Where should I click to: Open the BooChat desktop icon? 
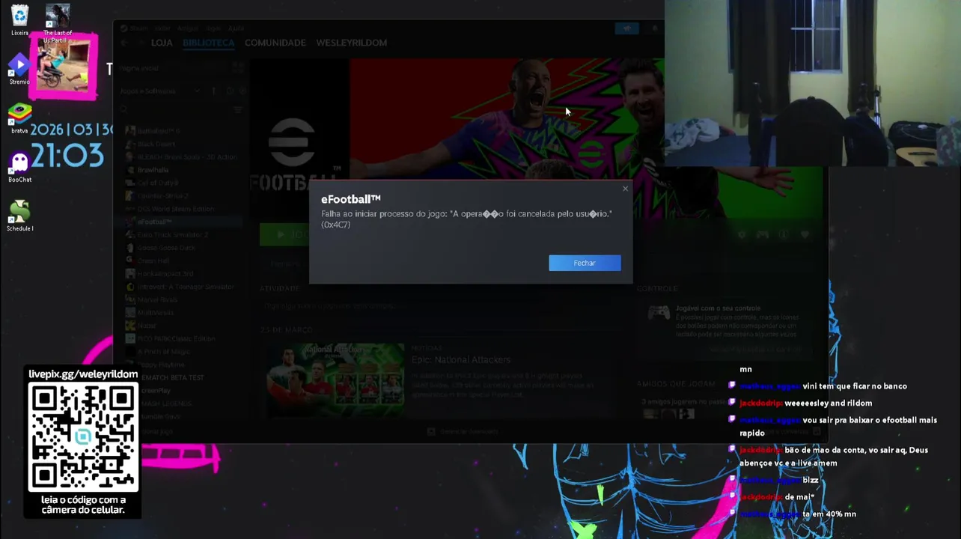19,166
